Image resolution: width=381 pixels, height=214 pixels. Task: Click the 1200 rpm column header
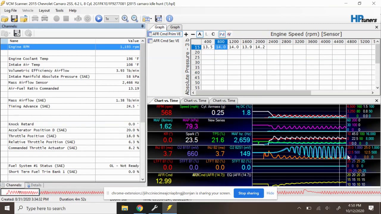pyautogui.click(x=234, y=42)
